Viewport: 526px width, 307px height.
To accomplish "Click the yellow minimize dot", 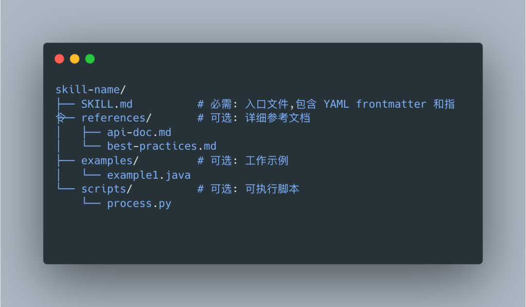I will 75,59.
